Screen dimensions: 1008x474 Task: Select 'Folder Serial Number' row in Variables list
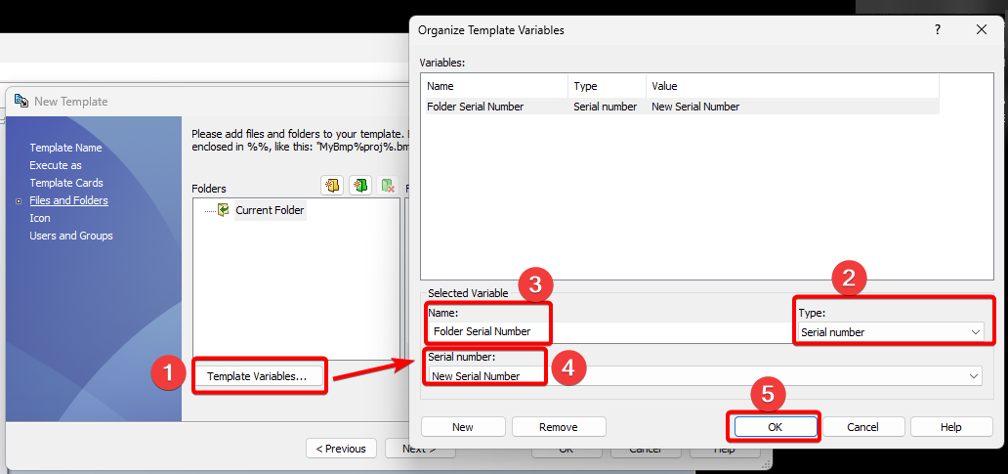pos(680,107)
